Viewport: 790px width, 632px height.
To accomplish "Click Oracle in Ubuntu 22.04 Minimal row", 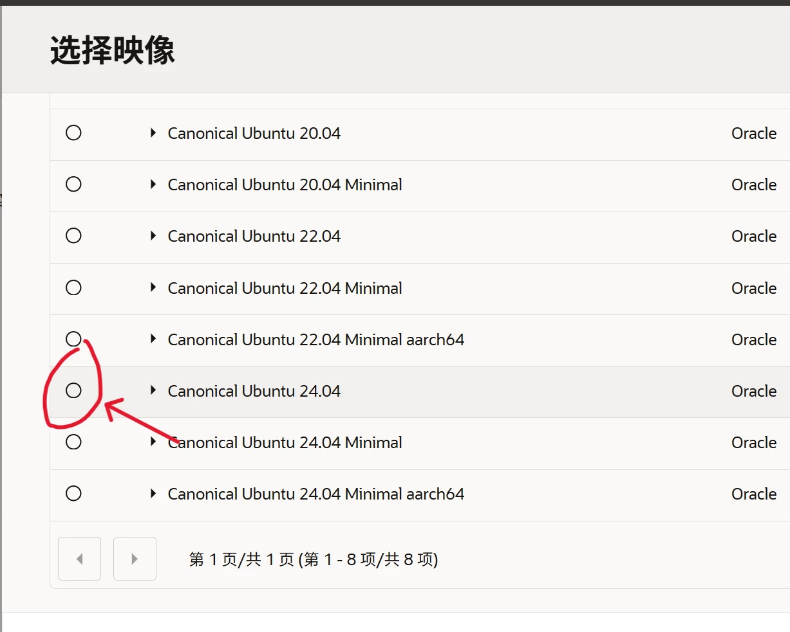I will tap(754, 288).
